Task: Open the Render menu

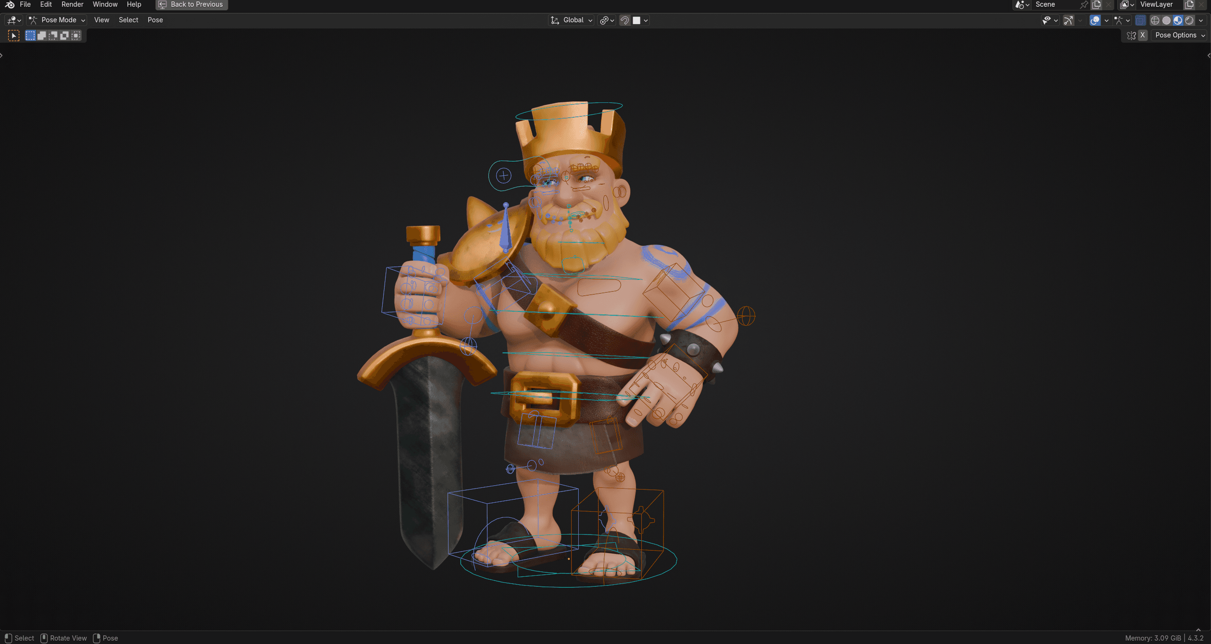Action: pos(72,4)
